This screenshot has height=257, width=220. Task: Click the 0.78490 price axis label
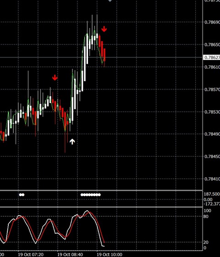point(212,134)
